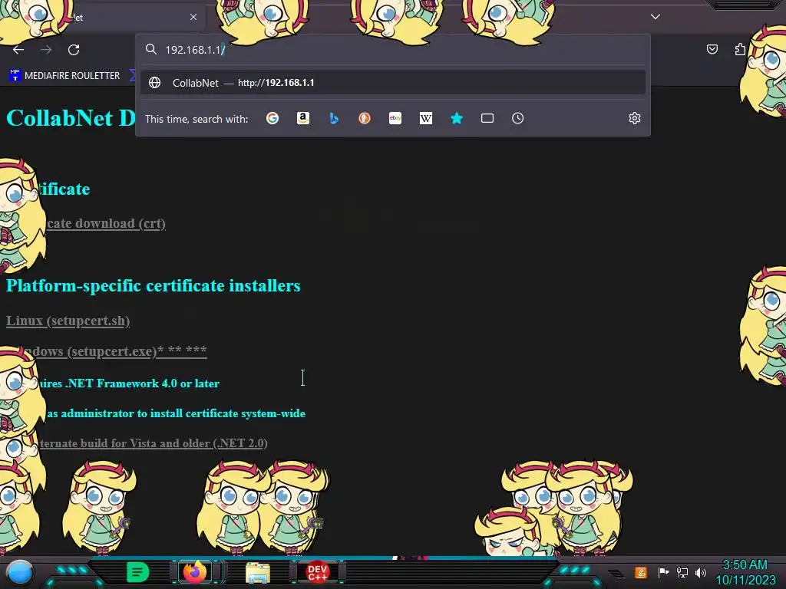This screenshot has width=786, height=589.
Task: Open the MEDIAFIRE ROULETTER bookmark
Action: coord(64,76)
